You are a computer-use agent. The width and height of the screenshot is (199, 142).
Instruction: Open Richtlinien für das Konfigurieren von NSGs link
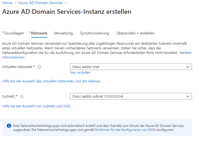click(x=125, y=130)
